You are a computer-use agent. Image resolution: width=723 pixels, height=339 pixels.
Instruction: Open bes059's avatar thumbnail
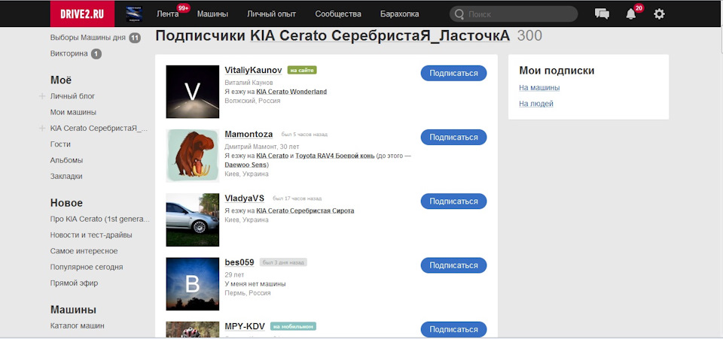coord(192,284)
